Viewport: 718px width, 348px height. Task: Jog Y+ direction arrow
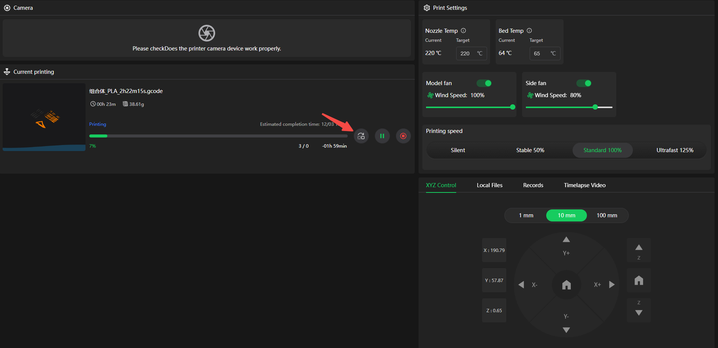coord(566,240)
